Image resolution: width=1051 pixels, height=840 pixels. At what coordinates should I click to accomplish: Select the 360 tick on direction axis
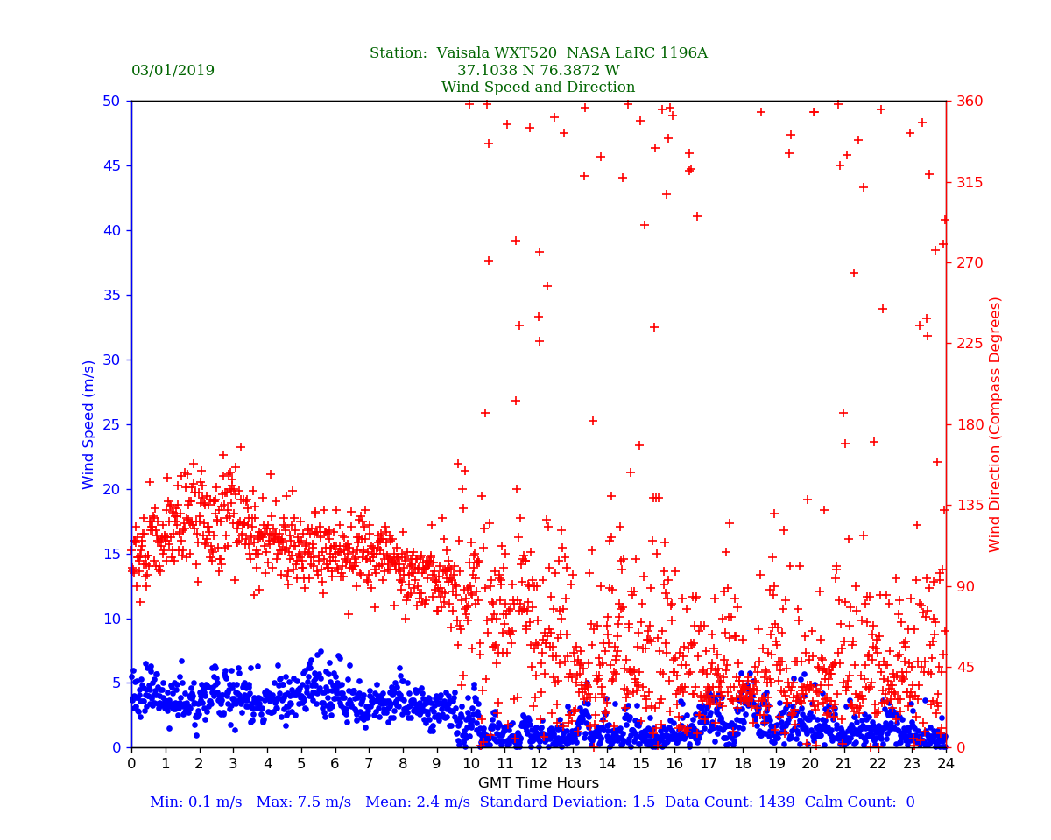(967, 101)
